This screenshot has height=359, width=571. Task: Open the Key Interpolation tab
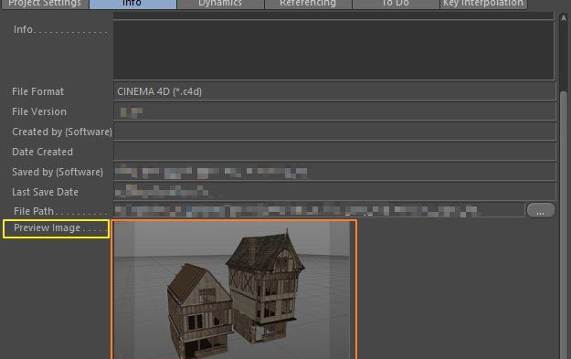pyautogui.click(x=483, y=4)
